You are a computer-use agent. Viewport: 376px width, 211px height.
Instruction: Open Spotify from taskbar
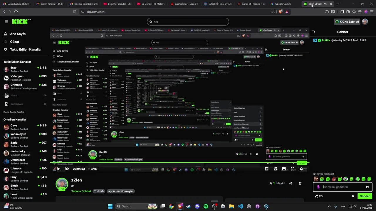(x=206, y=206)
